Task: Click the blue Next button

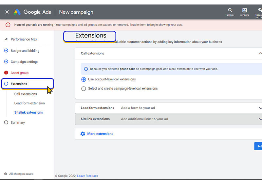Action: point(258,146)
